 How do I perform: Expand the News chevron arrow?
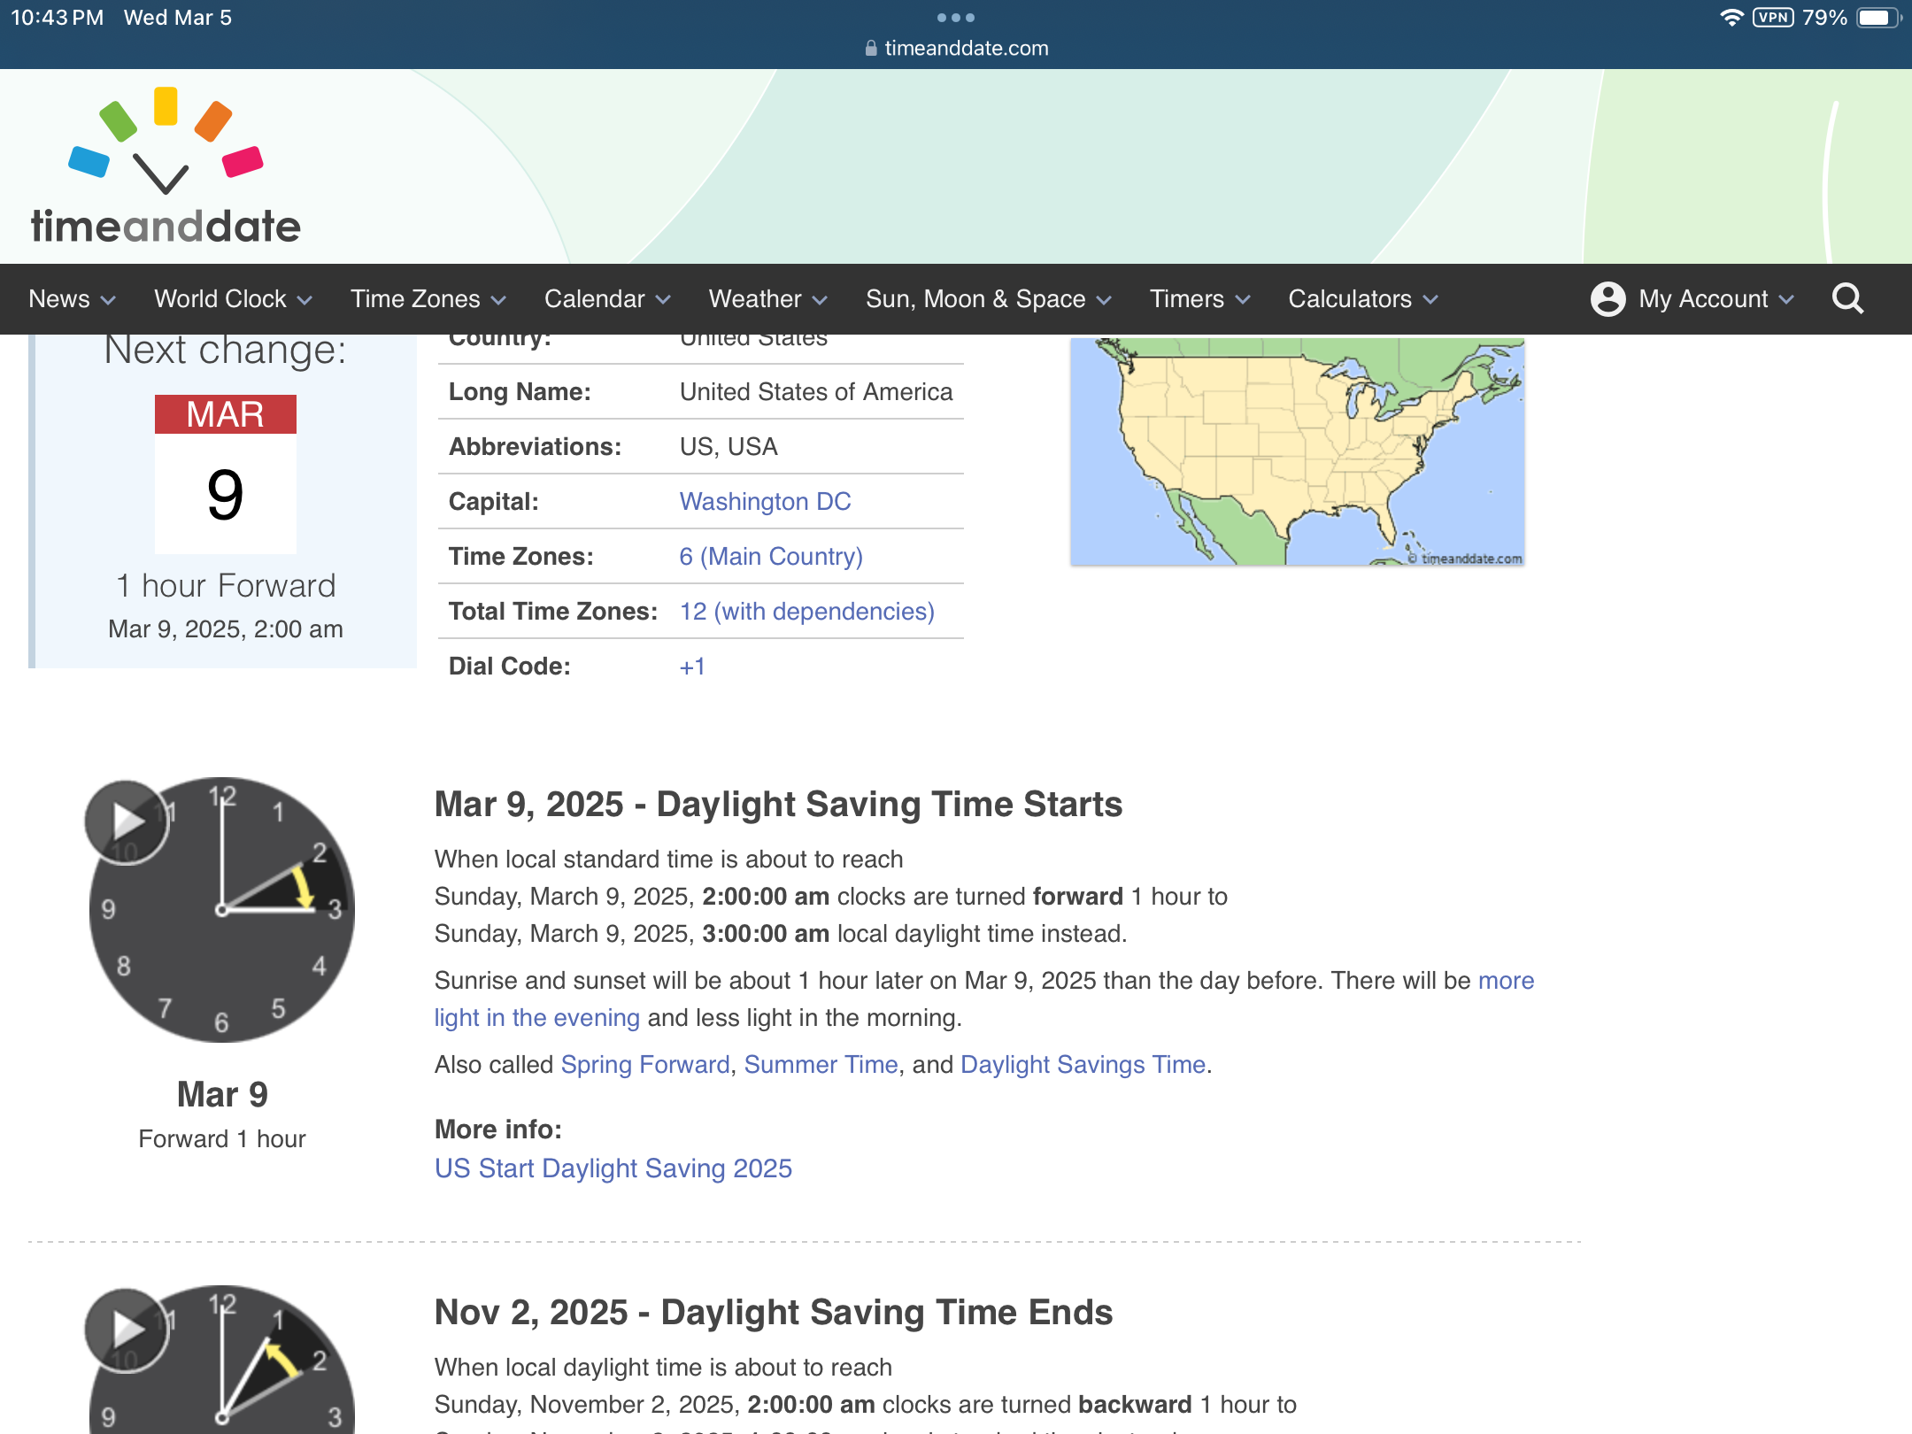coord(108,301)
